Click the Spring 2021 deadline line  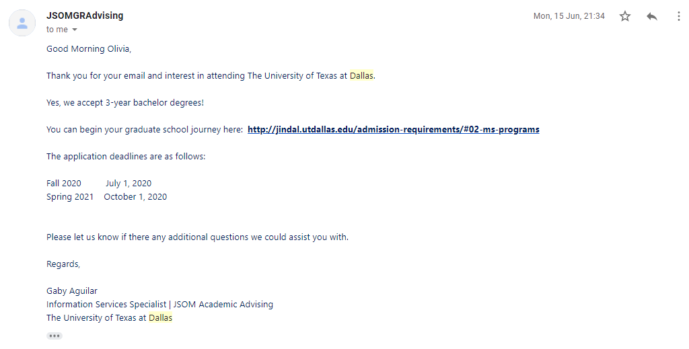pos(107,196)
